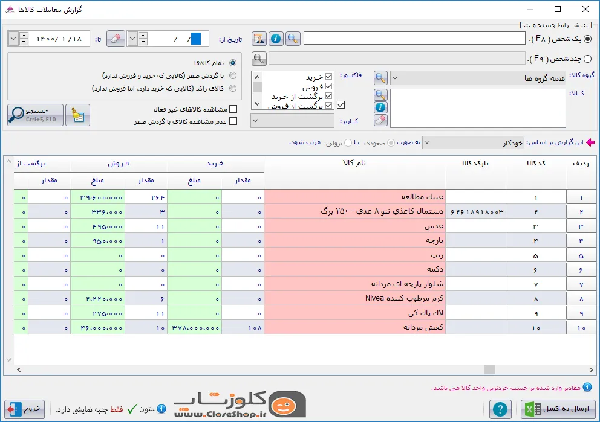Click the magnifier icon for the چند شخص field
This screenshot has width=600, height=422.
(259, 59)
